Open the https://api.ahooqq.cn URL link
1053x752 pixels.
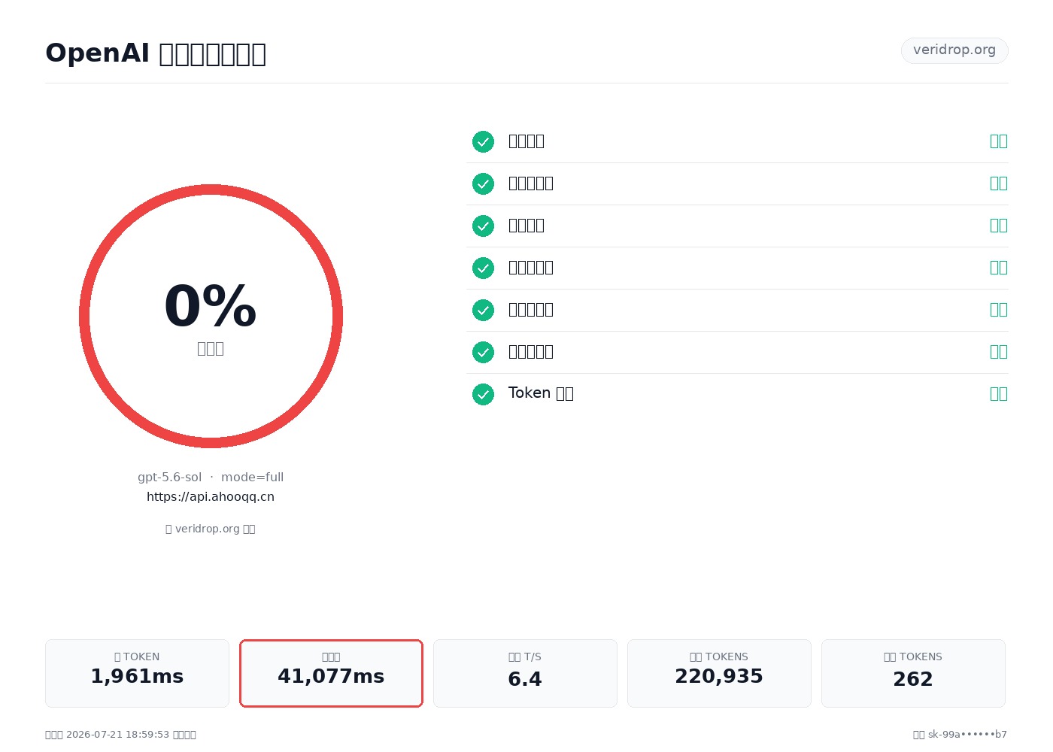(211, 496)
